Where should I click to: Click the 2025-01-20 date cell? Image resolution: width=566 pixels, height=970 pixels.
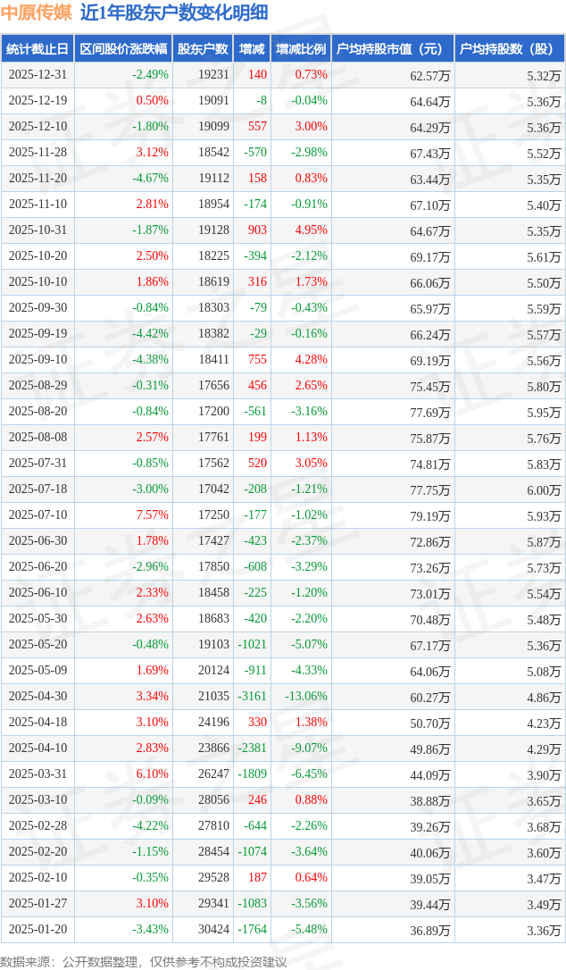click(37, 930)
